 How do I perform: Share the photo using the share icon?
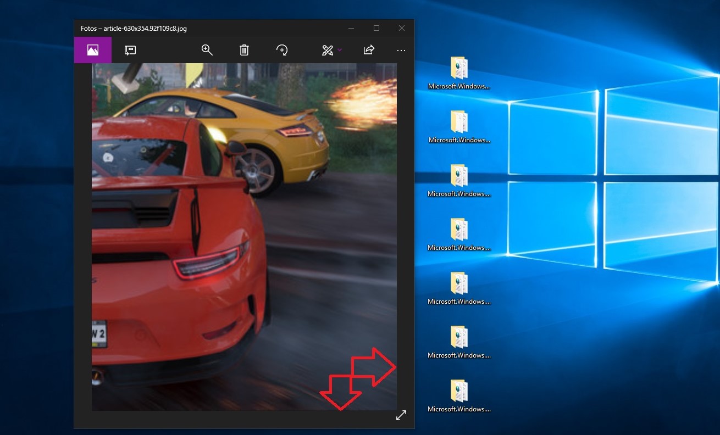[x=369, y=50]
